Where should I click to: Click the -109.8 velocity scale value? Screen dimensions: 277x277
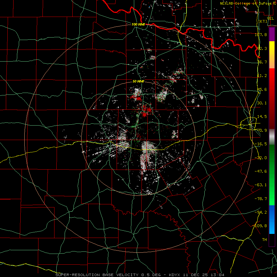coord(260,226)
